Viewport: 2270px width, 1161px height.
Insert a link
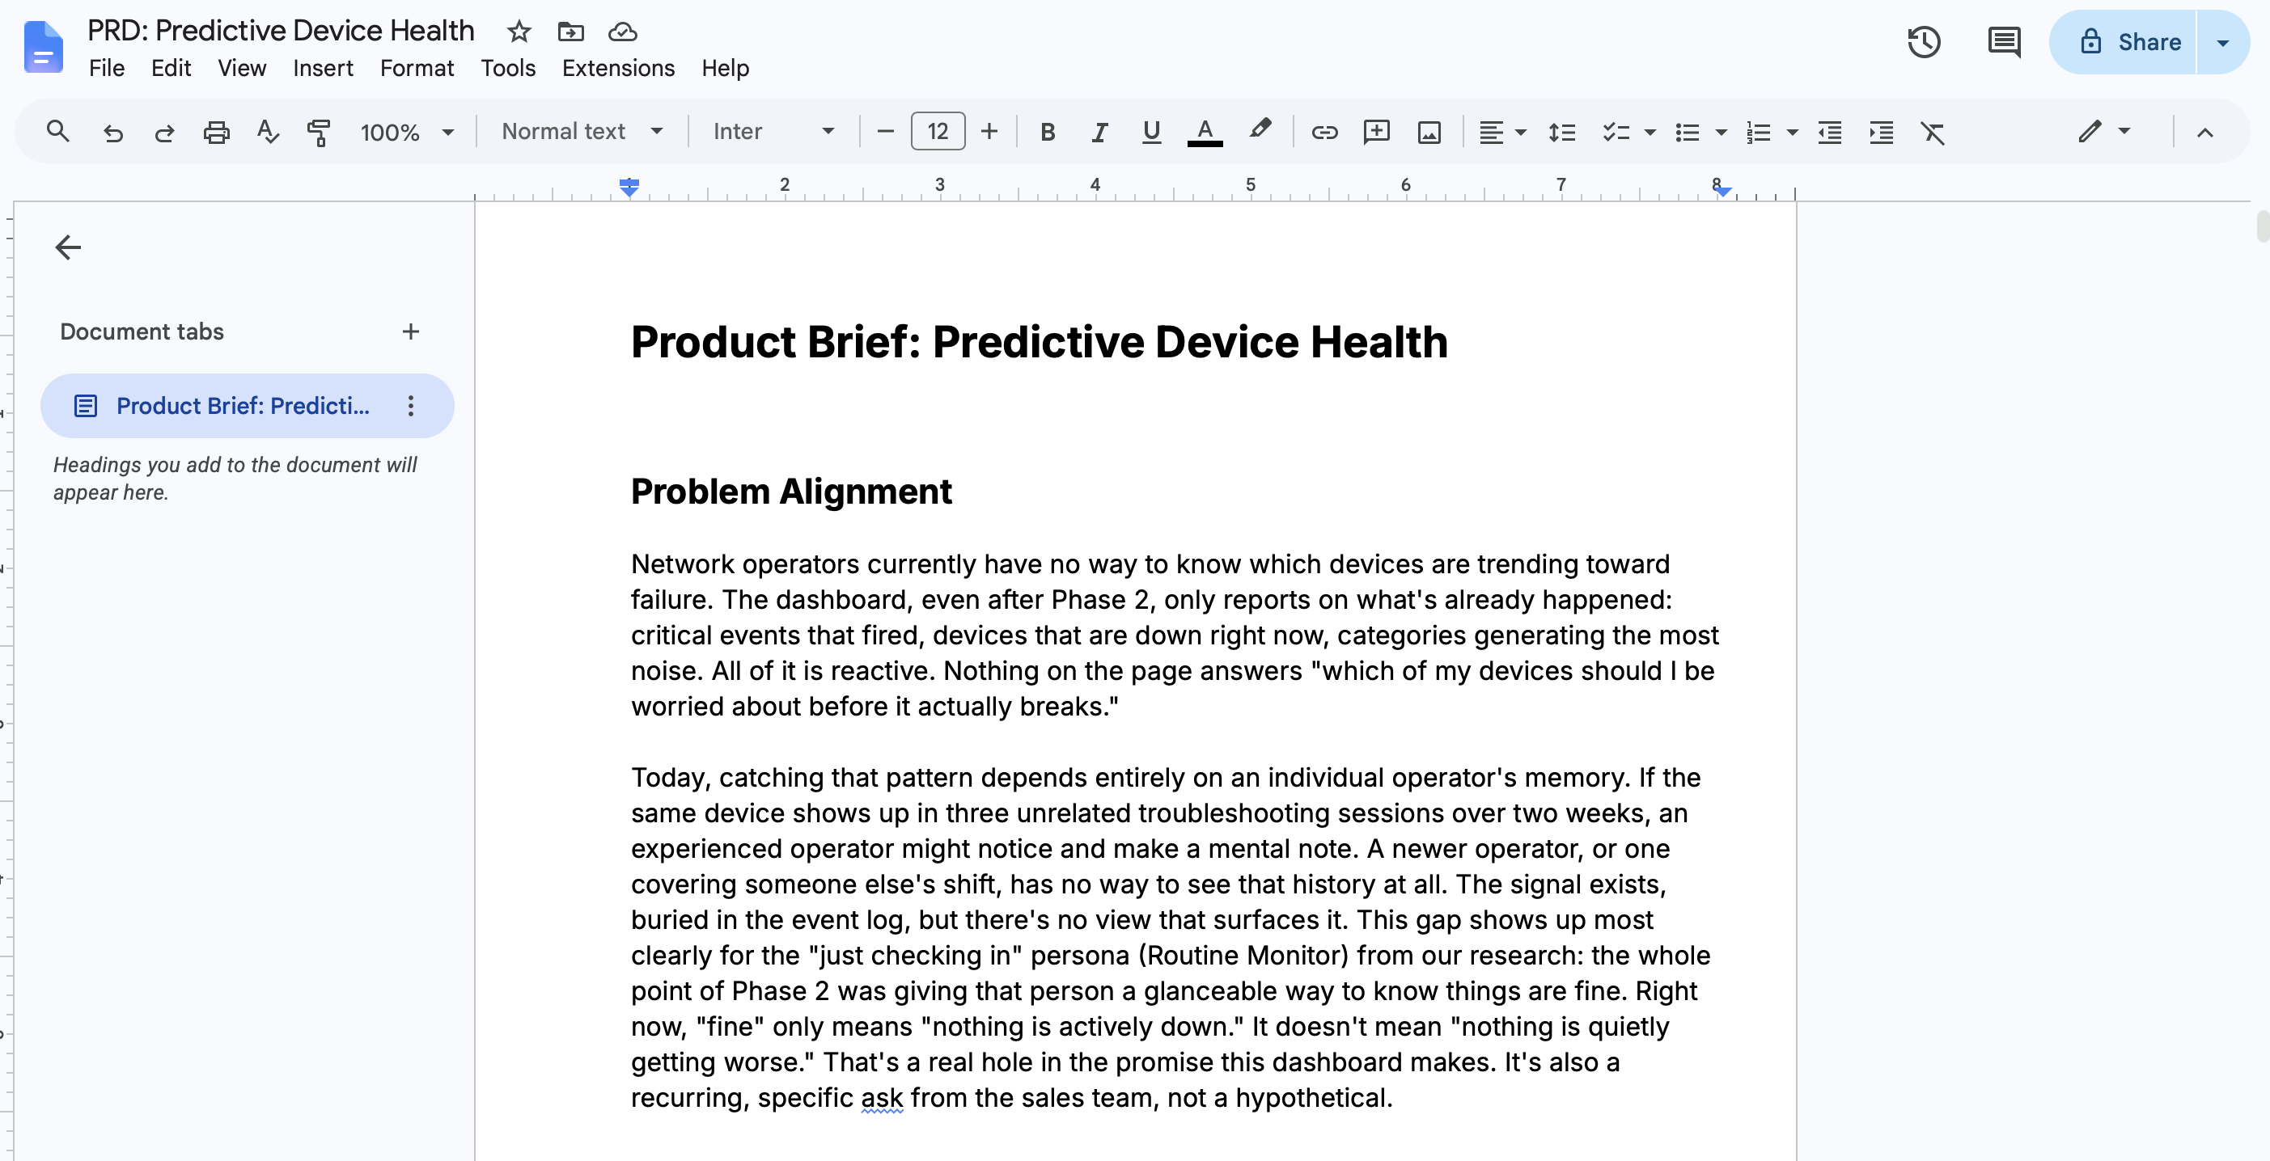click(1324, 132)
